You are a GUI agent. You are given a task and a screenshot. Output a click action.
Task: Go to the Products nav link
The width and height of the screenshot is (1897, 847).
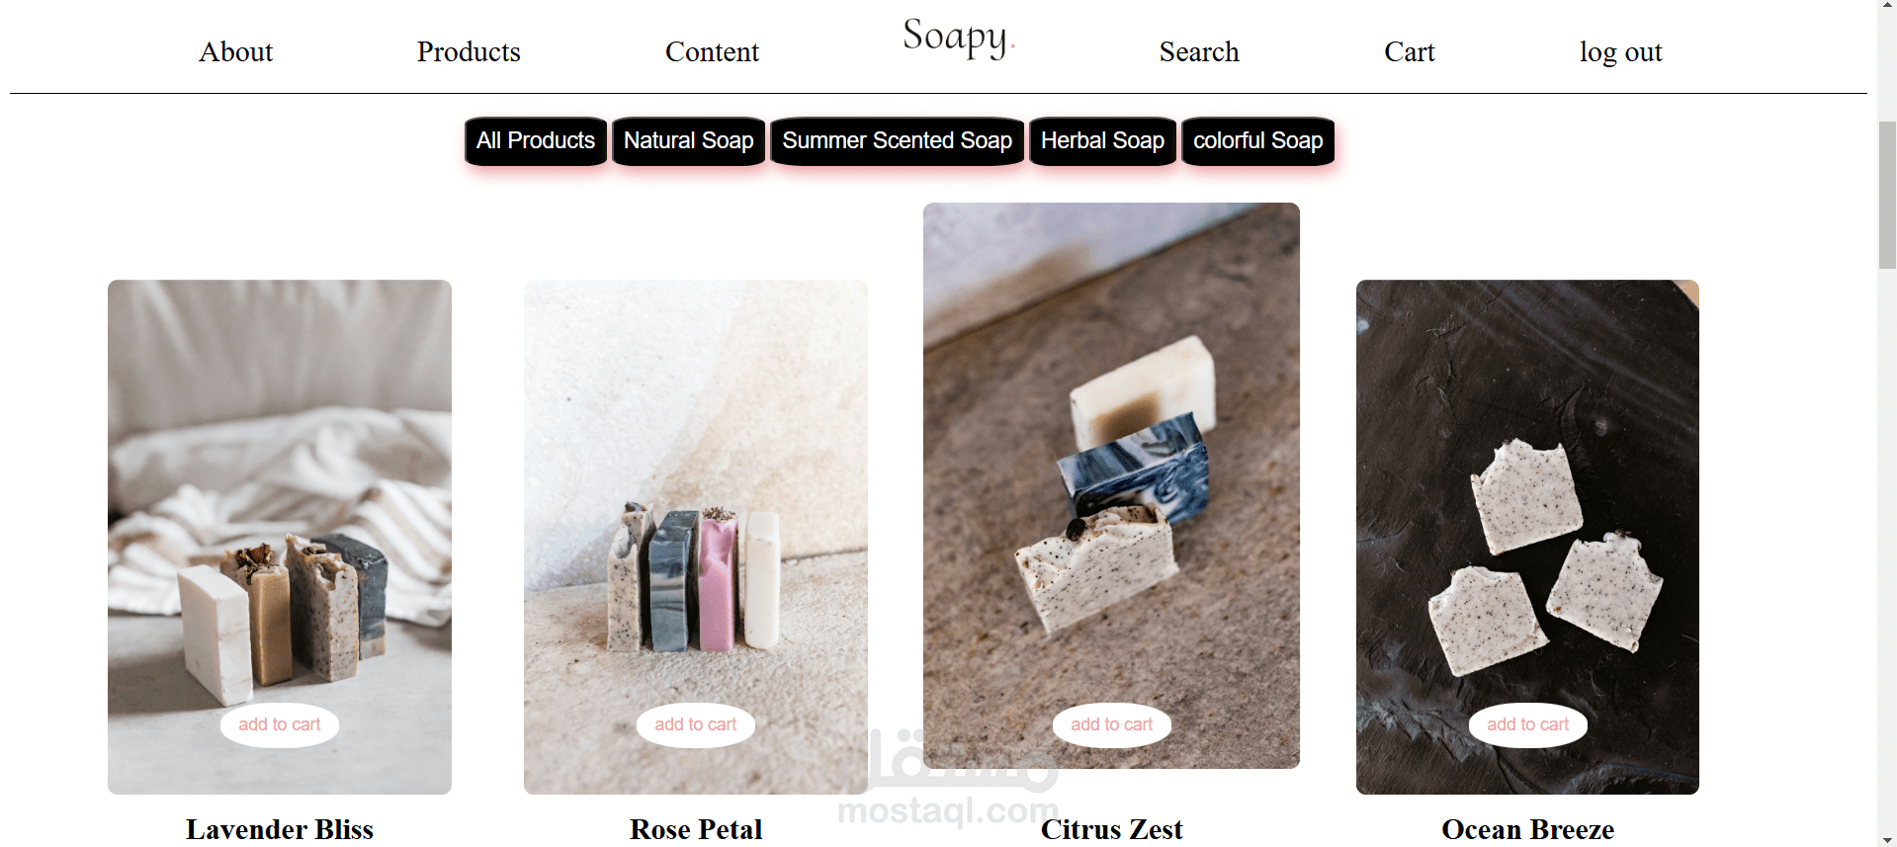tap(469, 51)
